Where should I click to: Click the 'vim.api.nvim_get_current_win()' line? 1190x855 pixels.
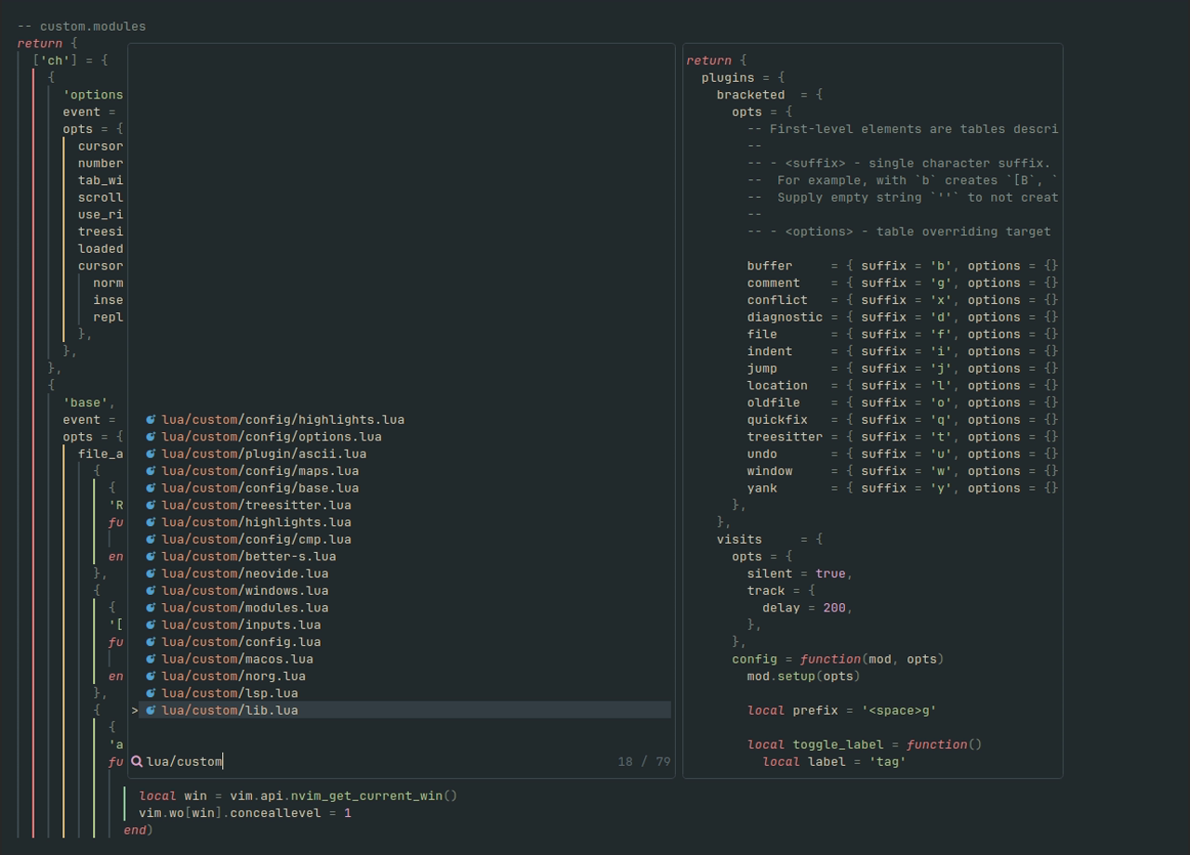tap(298, 796)
